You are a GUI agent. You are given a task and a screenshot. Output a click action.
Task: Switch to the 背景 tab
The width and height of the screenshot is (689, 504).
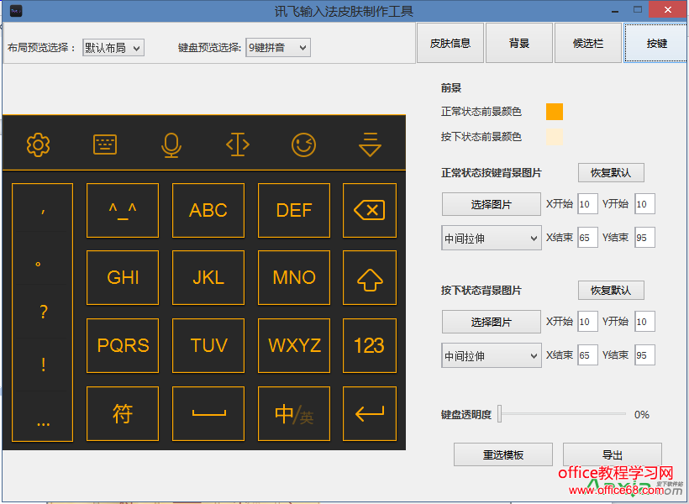pos(518,42)
